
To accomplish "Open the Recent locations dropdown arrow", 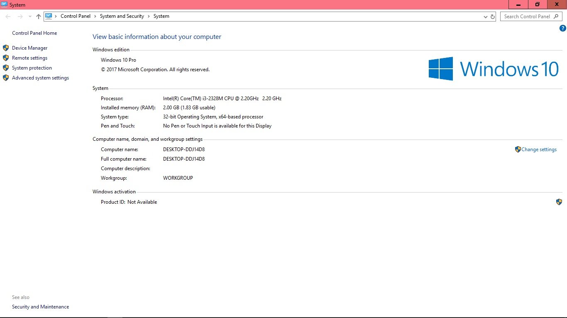I will click(30, 17).
